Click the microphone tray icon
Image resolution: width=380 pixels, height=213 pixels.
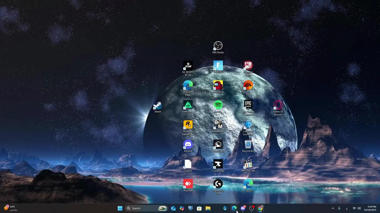coord(339,208)
